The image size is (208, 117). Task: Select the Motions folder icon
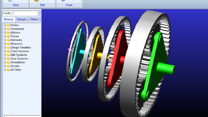(x=8, y=32)
